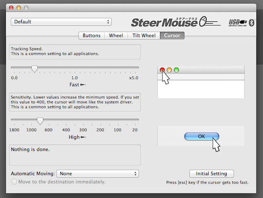This screenshot has height=198, width=263.
Task: Click the 200 label under Sensitivity slider
Action: (100, 130)
